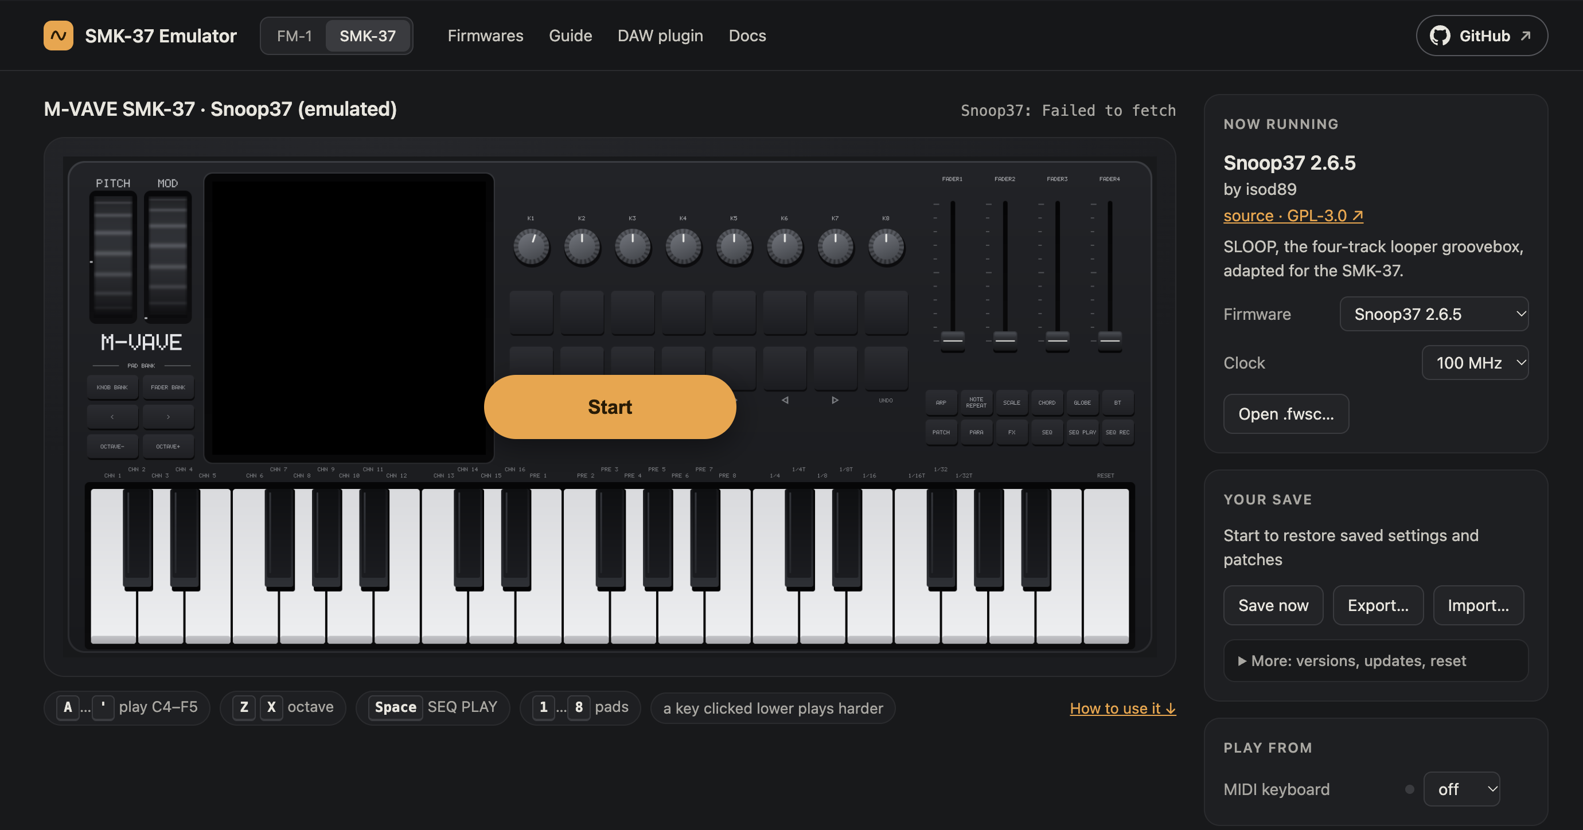Tap the GLOBE button
This screenshot has height=830, width=1583.
point(1082,403)
